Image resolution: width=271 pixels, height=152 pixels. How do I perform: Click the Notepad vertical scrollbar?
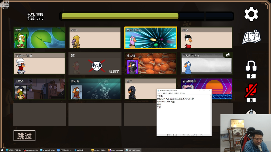click(211, 114)
